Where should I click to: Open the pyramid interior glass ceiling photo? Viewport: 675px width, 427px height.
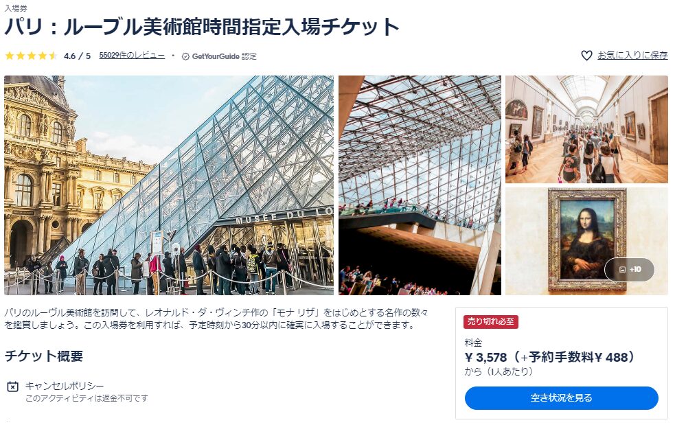coord(420,185)
